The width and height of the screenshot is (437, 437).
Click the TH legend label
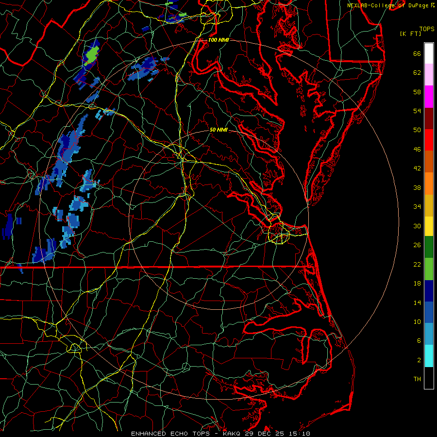417,379
